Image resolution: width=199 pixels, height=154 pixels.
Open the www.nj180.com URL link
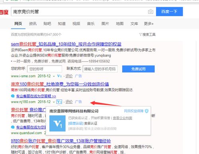[23, 102]
